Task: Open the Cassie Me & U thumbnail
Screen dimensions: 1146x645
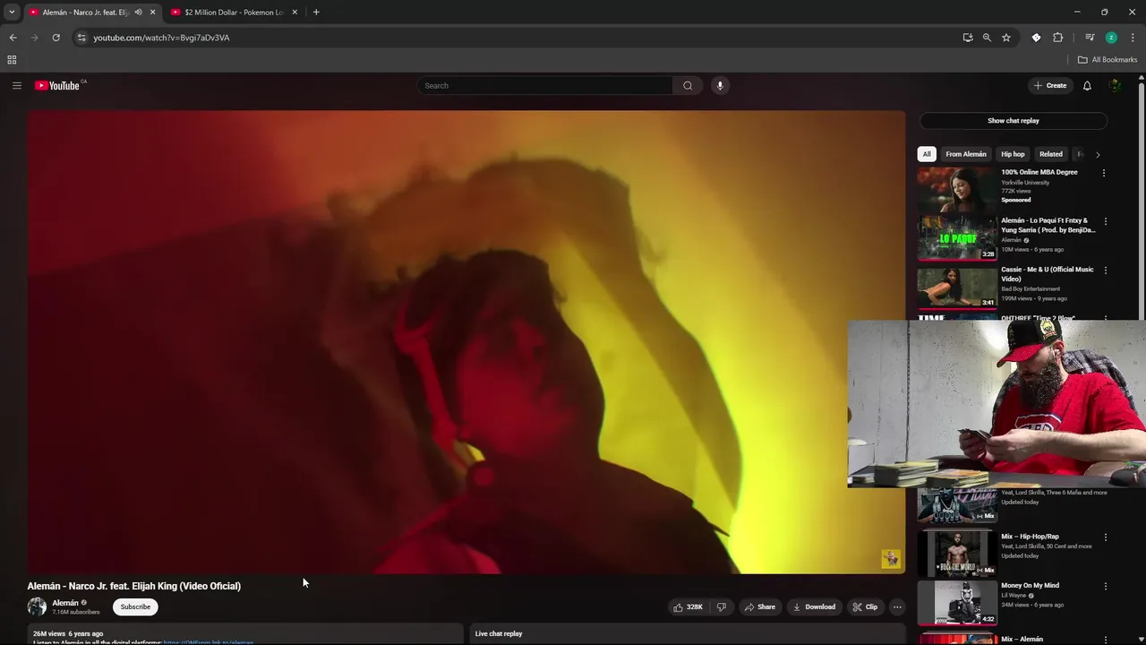Action: pyautogui.click(x=957, y=287)
